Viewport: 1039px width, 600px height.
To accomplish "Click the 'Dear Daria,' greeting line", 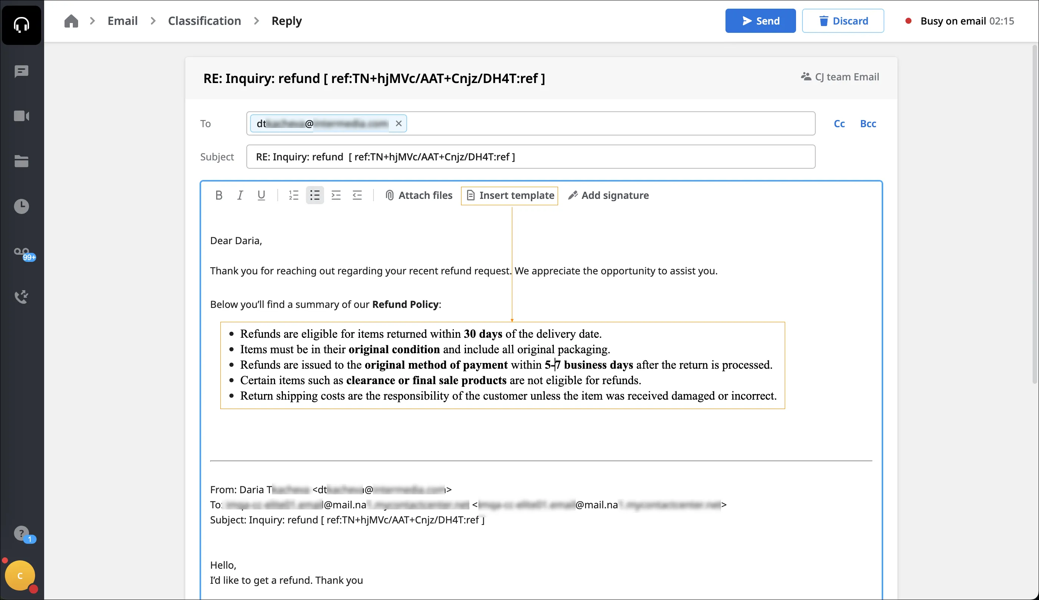I will pyautogui.click(x=236, y=241).
